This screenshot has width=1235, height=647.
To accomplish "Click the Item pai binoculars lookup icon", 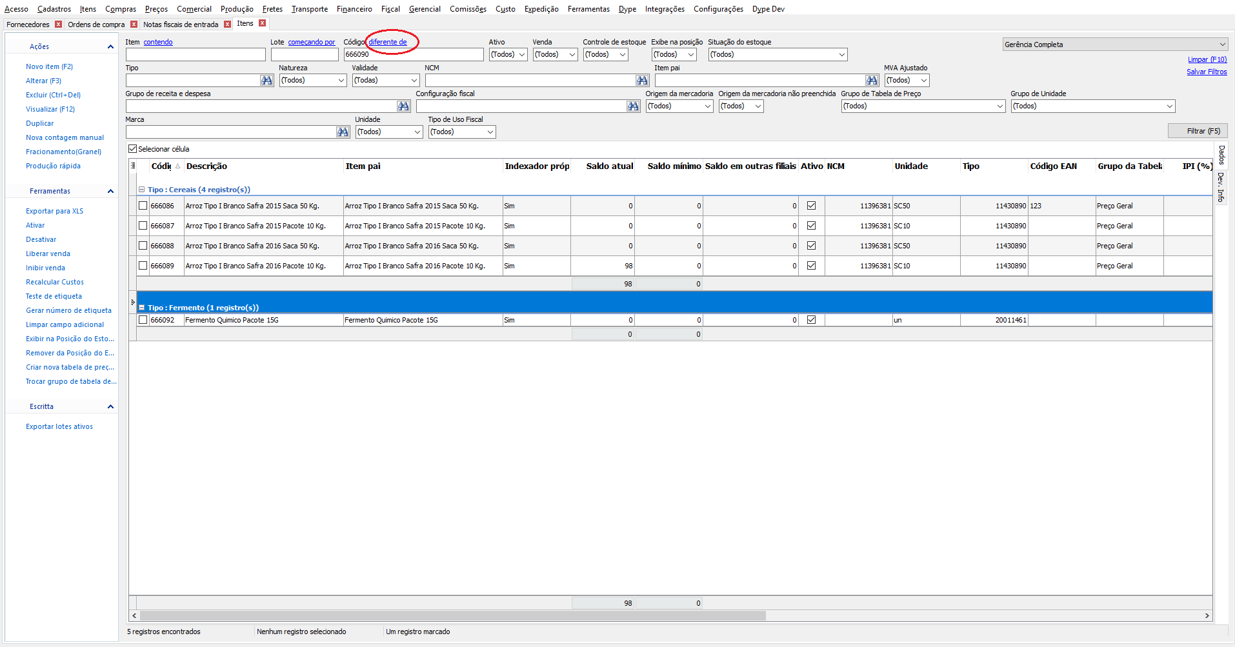I will pos(872,80).
